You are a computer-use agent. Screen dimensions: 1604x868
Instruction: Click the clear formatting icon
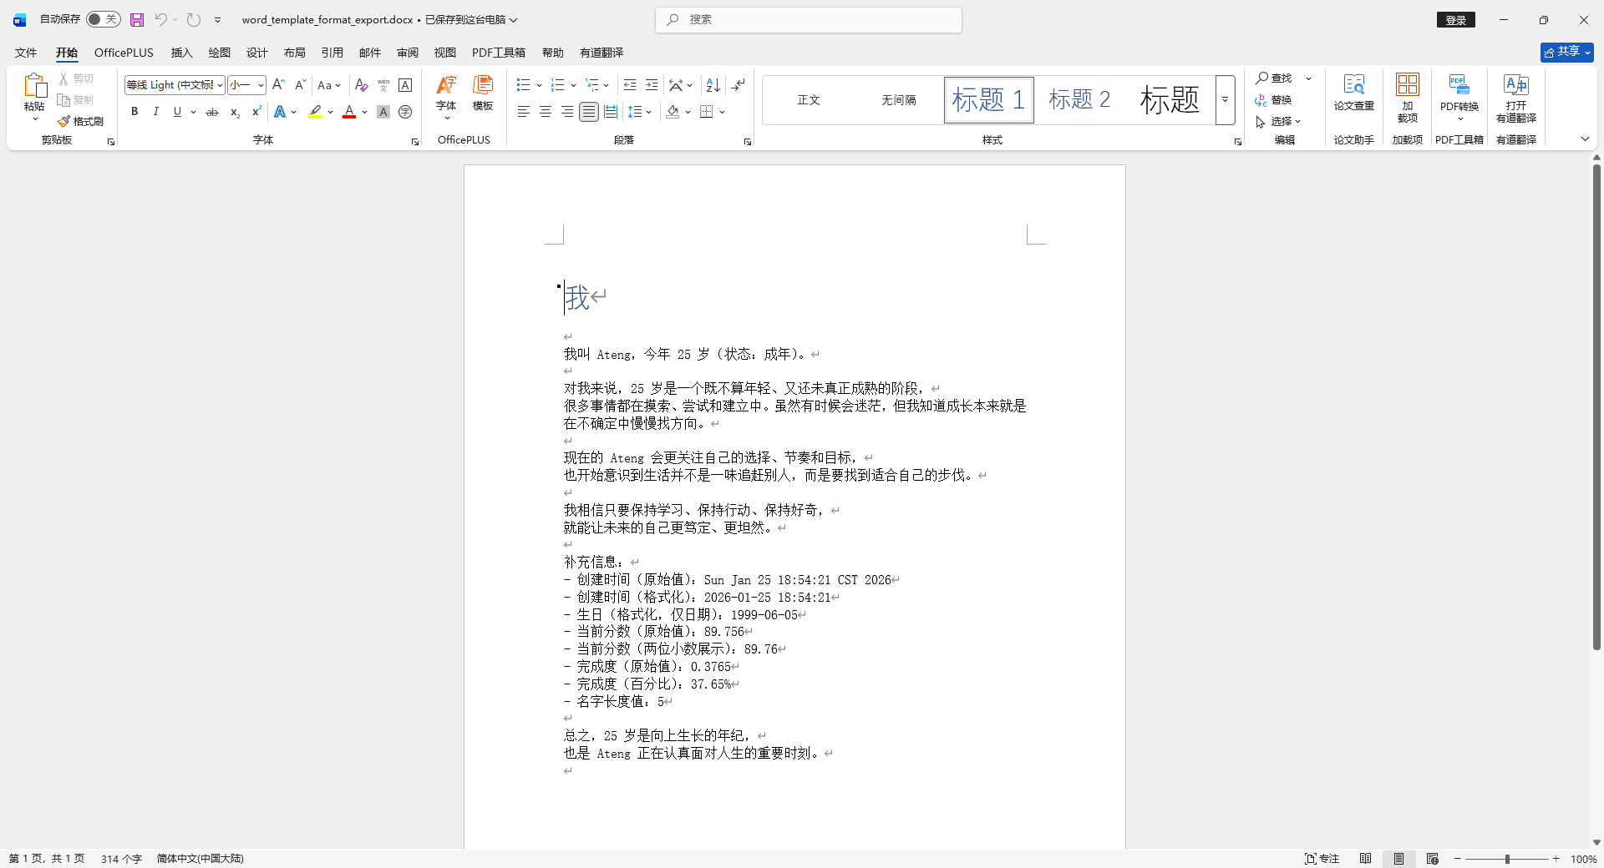pos(361,85)
